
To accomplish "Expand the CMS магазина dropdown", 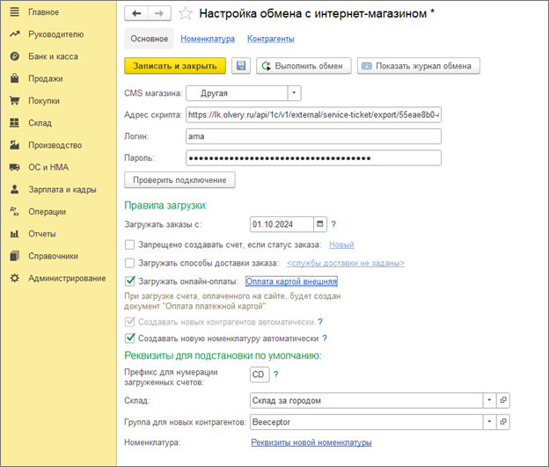I will [x=294, y=92].
